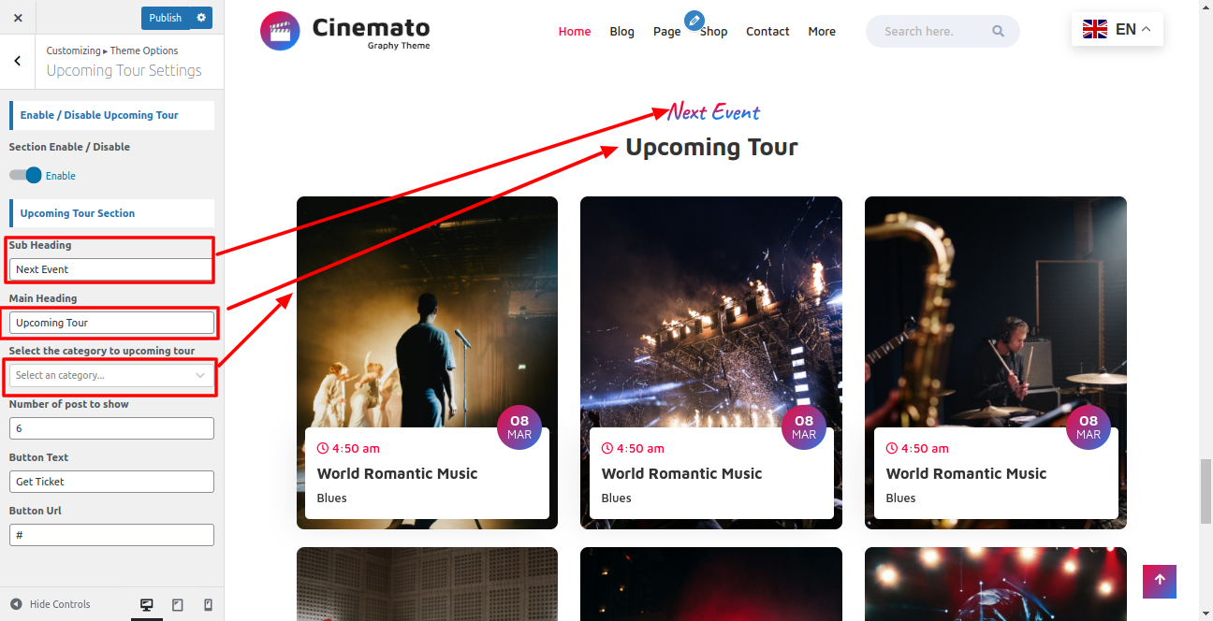The height and width of the screenshot is (621, 1213).
Task: Click the Publish button
Action: coord(165,18)
